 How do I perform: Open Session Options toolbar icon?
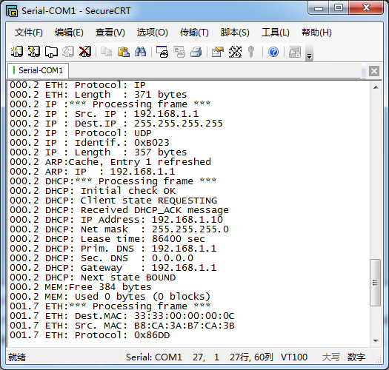pos(218,52)
